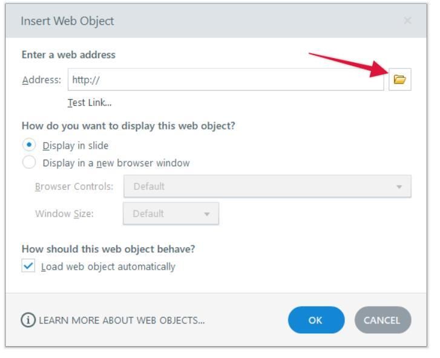
Task: Click into the Address text field
Action: click(x=225, y=79)
